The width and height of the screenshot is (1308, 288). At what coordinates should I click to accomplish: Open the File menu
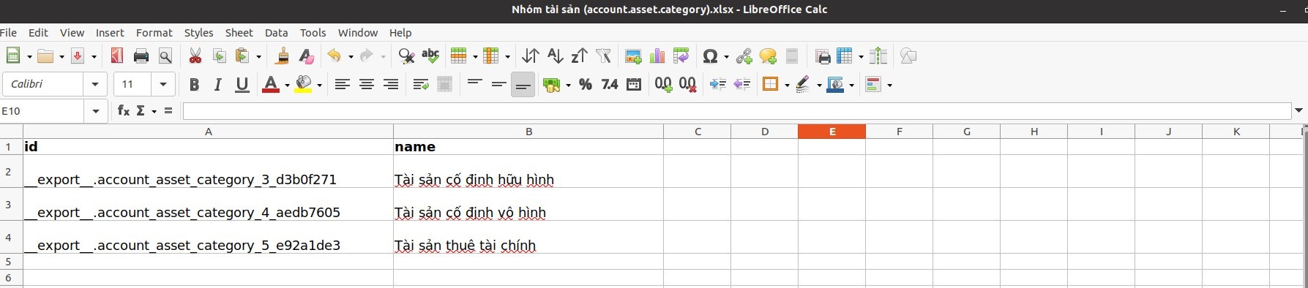pos(8,33)
